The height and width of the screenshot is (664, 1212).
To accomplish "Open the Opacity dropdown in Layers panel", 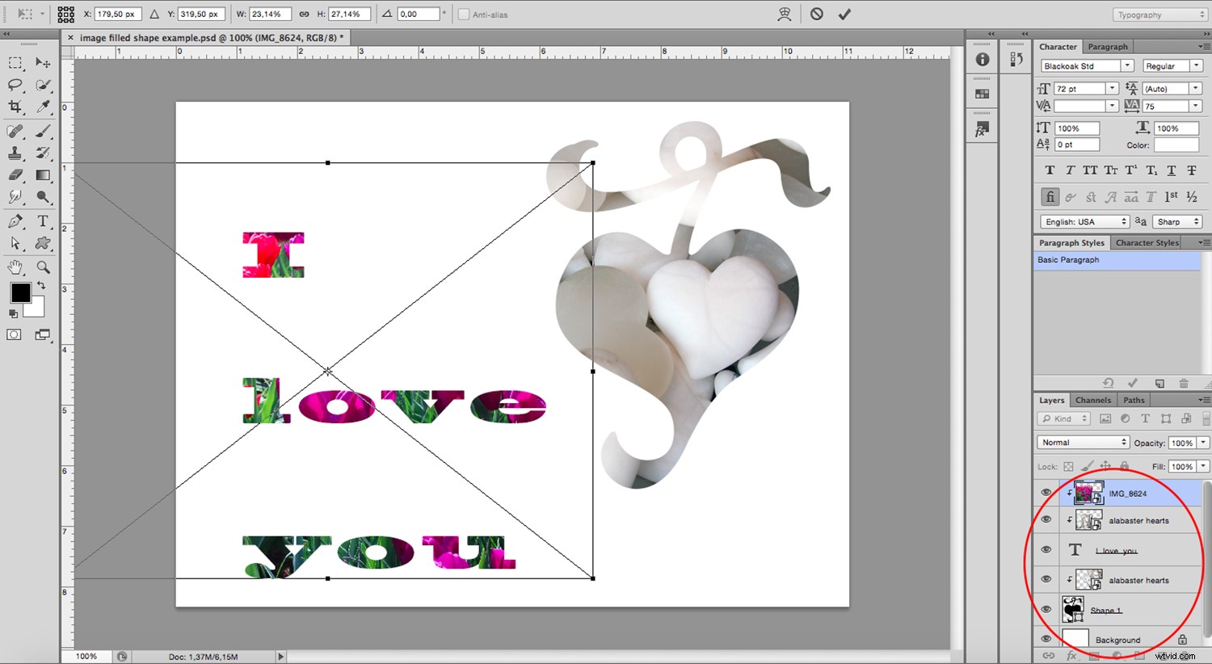I will coord(1201,442).
